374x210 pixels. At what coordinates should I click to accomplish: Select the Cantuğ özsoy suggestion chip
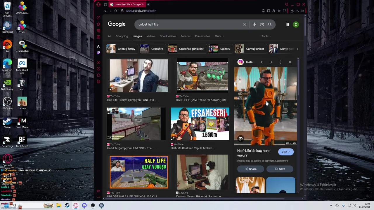click(122, 49)
